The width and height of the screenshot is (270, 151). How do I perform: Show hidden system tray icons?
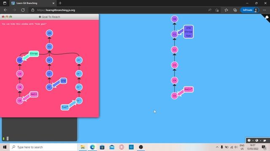point(217,147)
